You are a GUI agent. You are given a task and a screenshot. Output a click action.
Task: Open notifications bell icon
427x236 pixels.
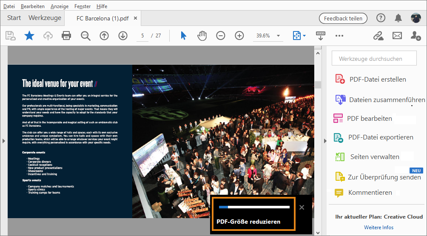click(398, 18)
